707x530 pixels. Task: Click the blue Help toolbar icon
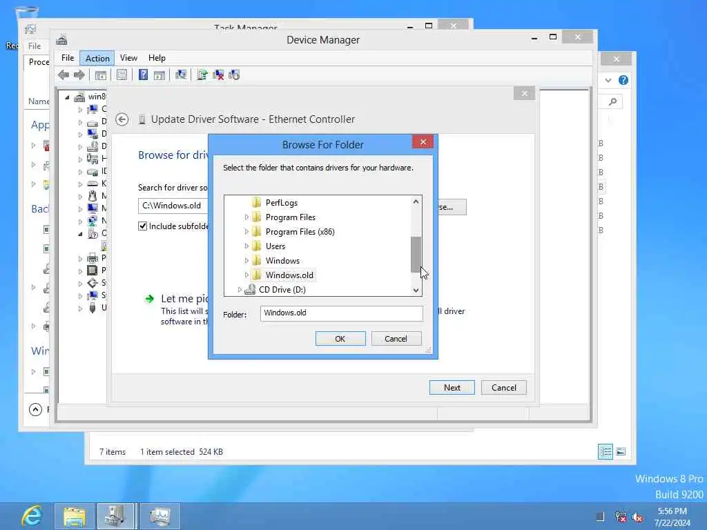[143, 75]
